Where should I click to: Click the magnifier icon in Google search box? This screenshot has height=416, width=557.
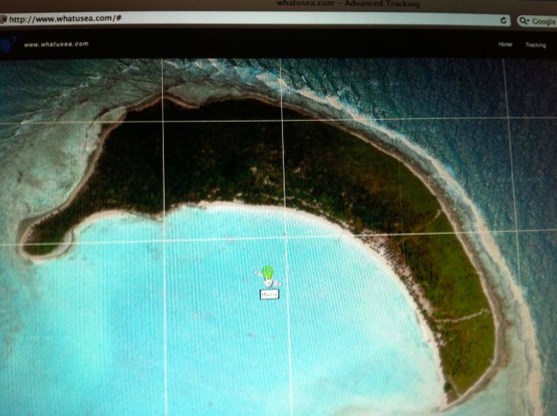[525, 20]
